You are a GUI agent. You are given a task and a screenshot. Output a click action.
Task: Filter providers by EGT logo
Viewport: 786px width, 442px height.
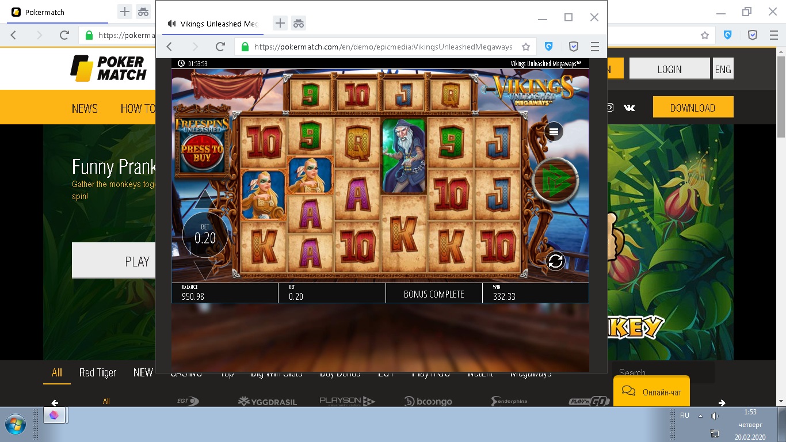188,401
